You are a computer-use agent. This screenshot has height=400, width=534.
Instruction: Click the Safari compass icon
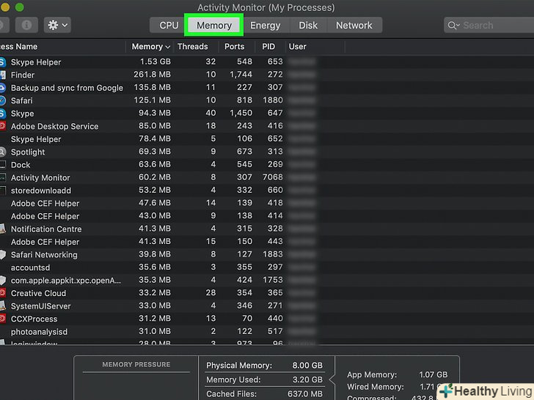pos(3,100)
